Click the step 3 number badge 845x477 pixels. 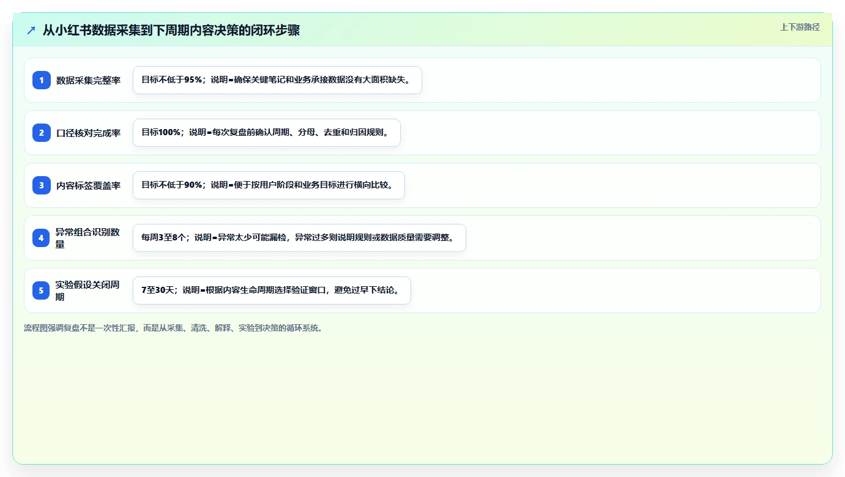[x=42, y=185]
